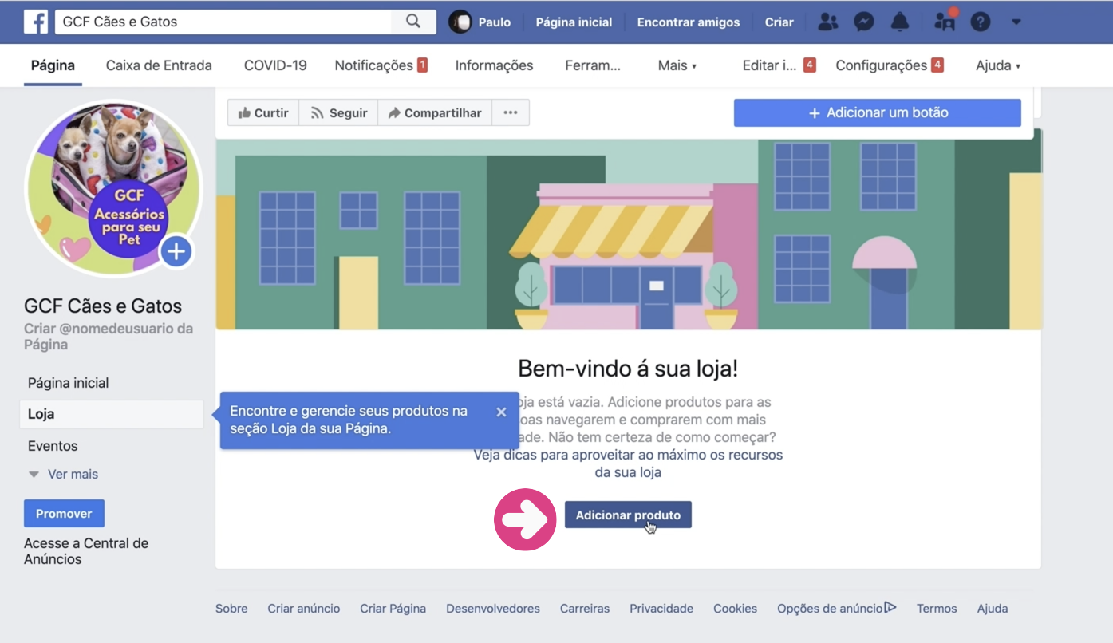The height and width of the screenshot is (643, 1113).
Task: Click the shop cover illustration
Action: [629, 235]
